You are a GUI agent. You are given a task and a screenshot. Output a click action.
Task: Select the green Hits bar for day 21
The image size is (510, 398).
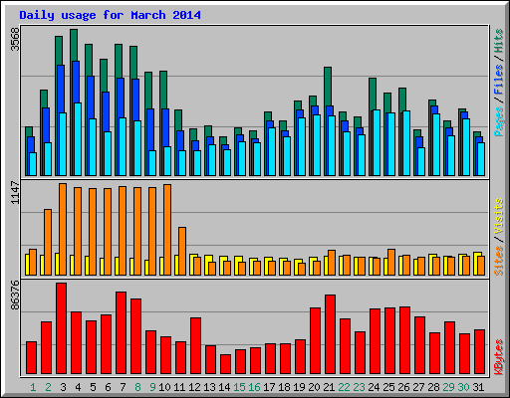click(x=328, y=87)
